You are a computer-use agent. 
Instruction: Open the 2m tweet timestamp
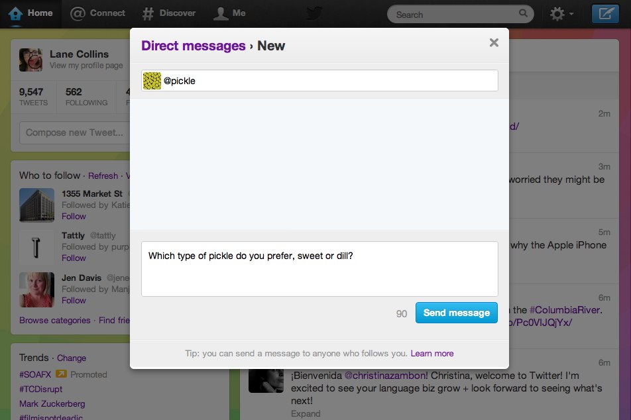[x=604, y=114]
